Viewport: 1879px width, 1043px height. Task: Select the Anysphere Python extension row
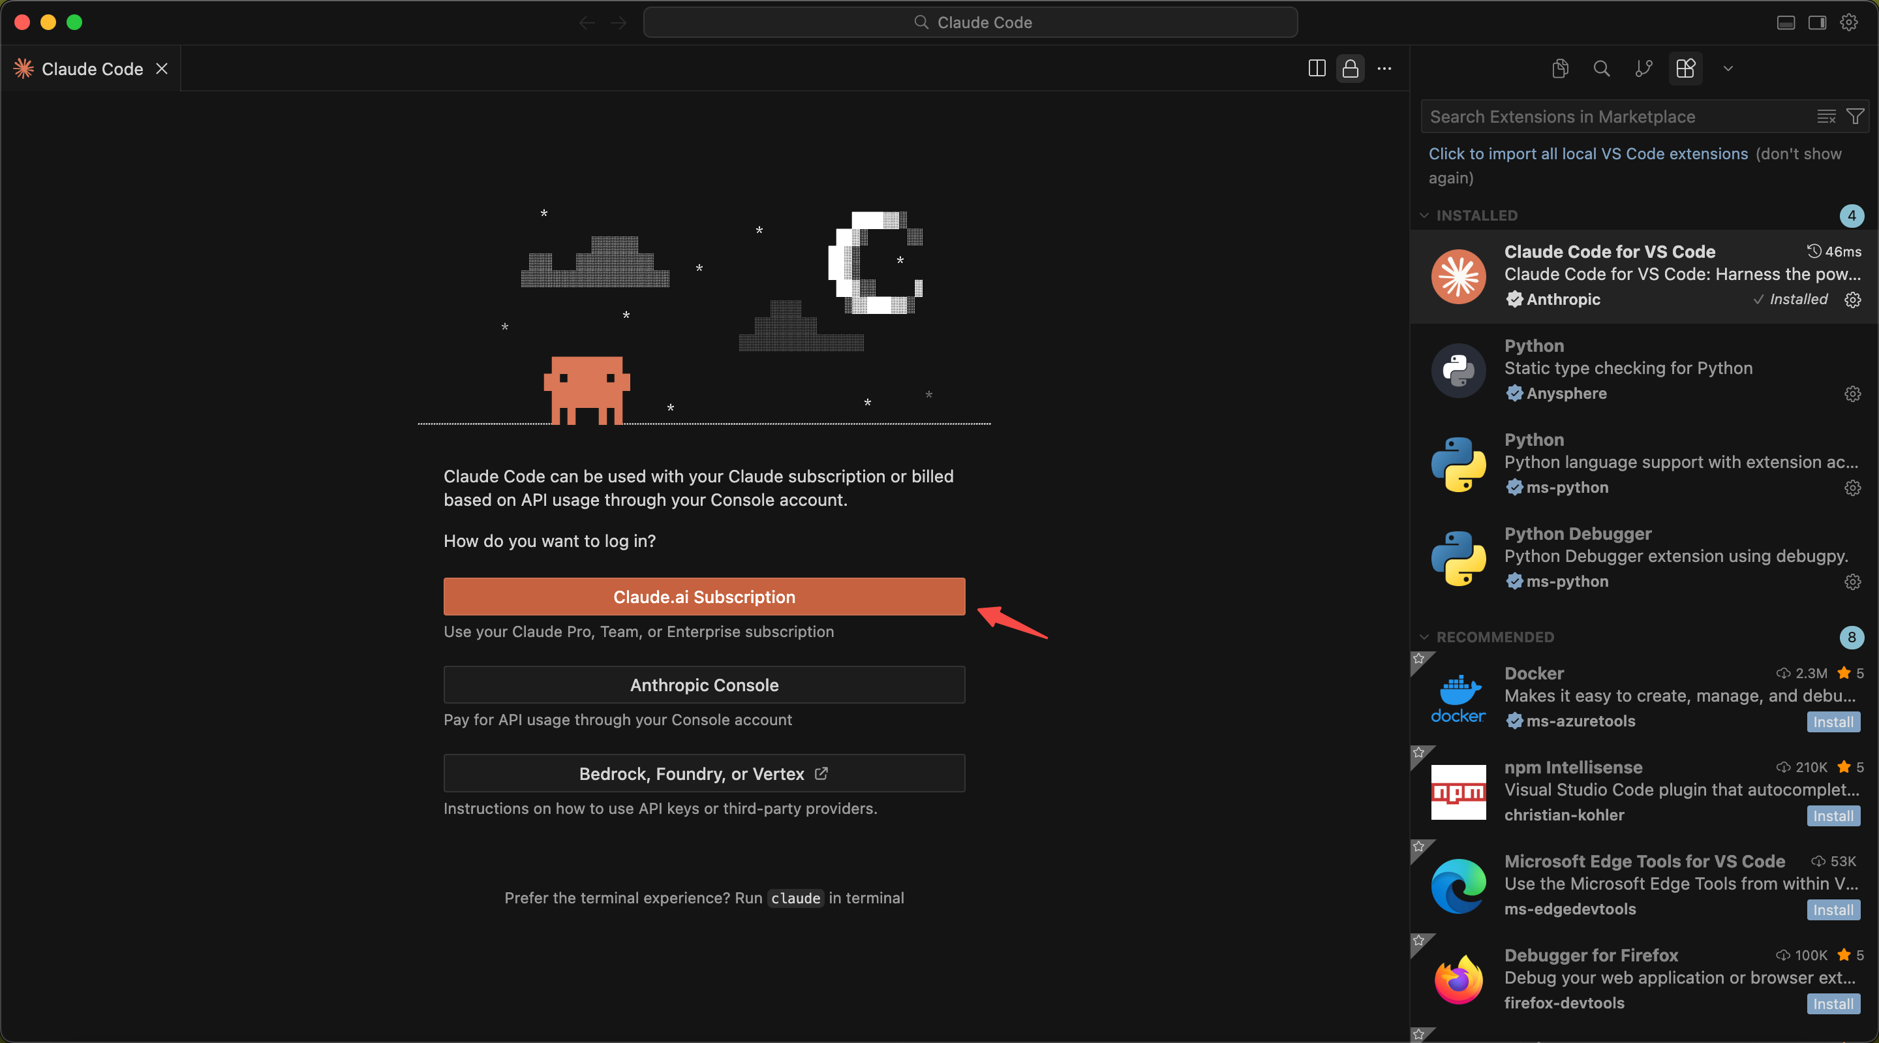click(1644, 371)
